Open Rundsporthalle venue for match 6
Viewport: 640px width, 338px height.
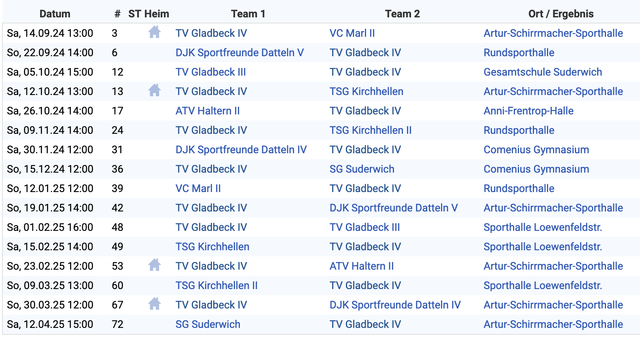pyautogui.click(x=519, y=53)
